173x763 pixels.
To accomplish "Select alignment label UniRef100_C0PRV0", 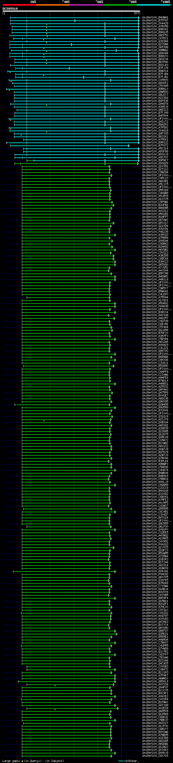I will [155, 80].
